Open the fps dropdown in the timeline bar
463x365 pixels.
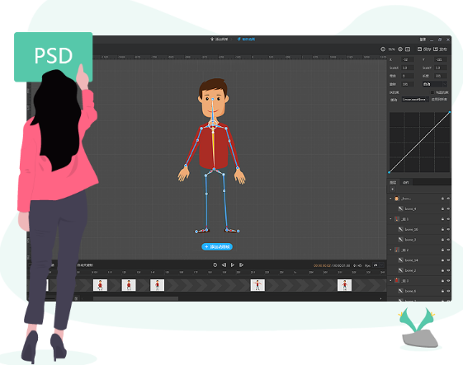coord(378,265)
